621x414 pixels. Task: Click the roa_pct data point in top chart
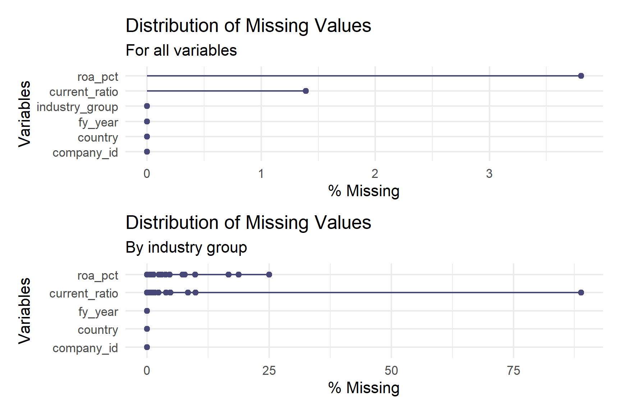[581, 76]
